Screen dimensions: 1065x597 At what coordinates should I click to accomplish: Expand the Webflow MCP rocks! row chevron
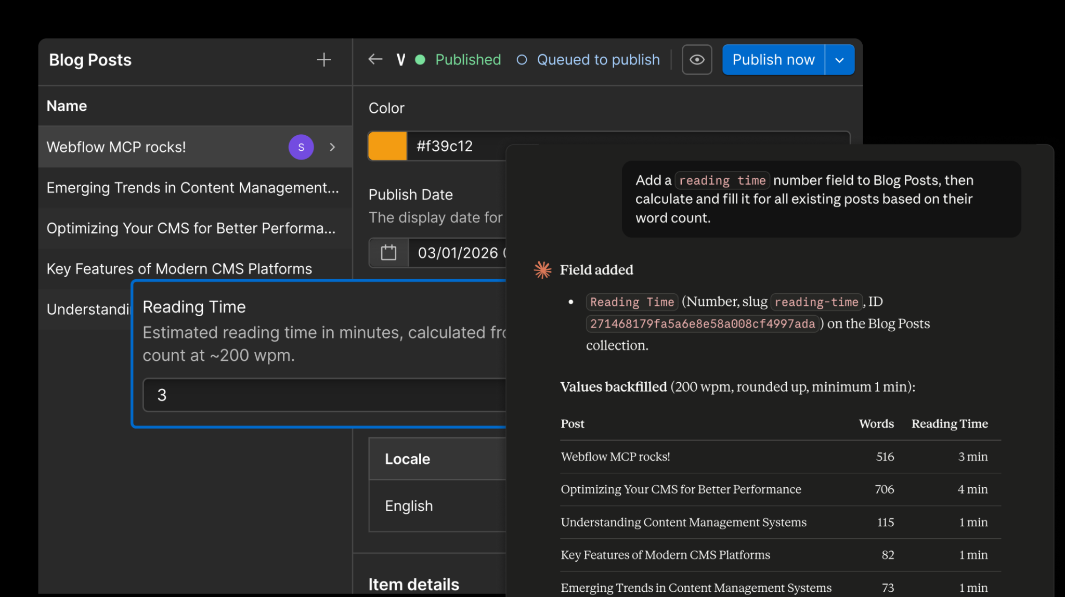pyautogui.click(x=332, y=147)
